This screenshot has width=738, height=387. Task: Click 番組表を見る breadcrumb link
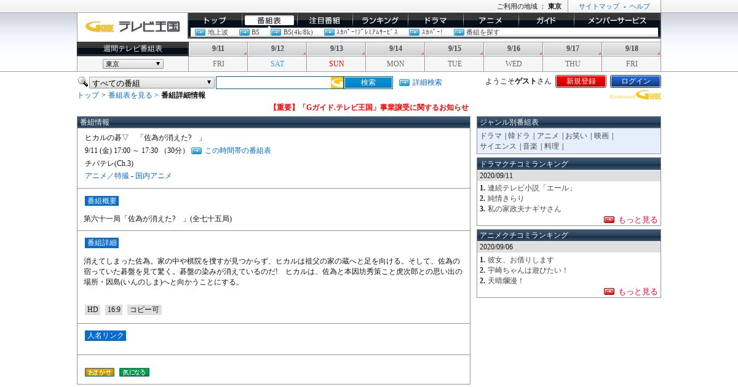tap(130, 95)
